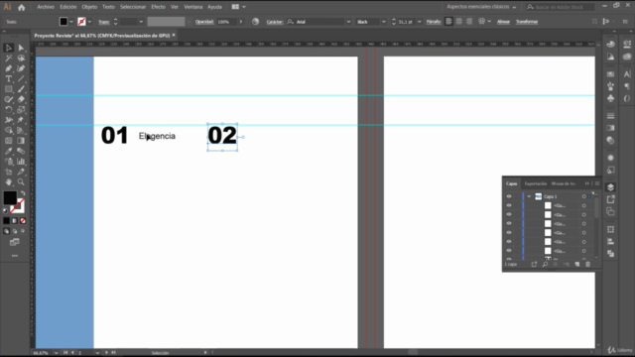Open the Transformar options link
The width and height of the screenshot is (635, 357).
coord(527,22)
